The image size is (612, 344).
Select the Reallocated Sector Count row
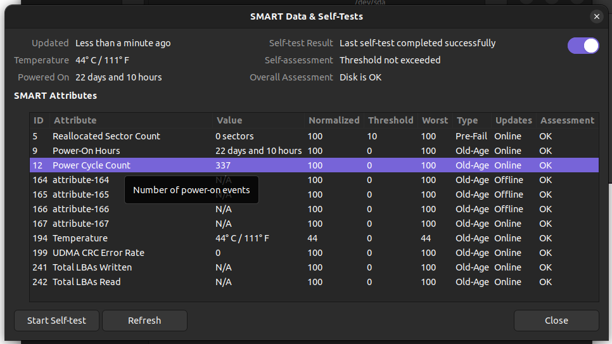(x=106, y=136)
